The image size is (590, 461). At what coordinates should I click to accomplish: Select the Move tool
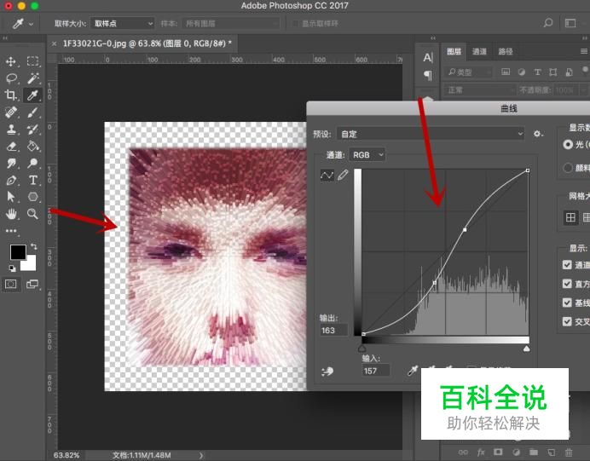tap(11, 61)
